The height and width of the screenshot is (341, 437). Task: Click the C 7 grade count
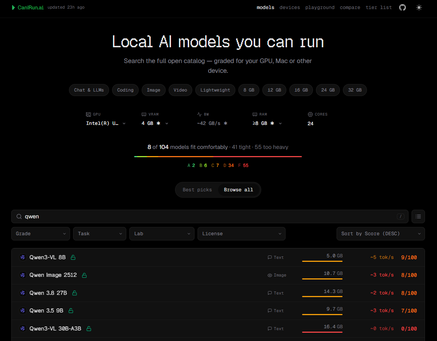pyautogui.click(x=215, y=165)
